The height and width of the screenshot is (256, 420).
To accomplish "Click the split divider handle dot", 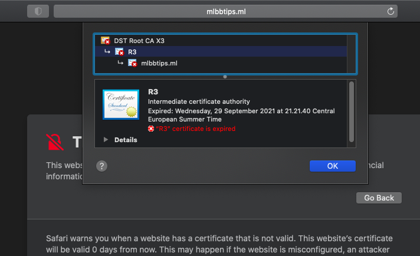I will (225, 77).
